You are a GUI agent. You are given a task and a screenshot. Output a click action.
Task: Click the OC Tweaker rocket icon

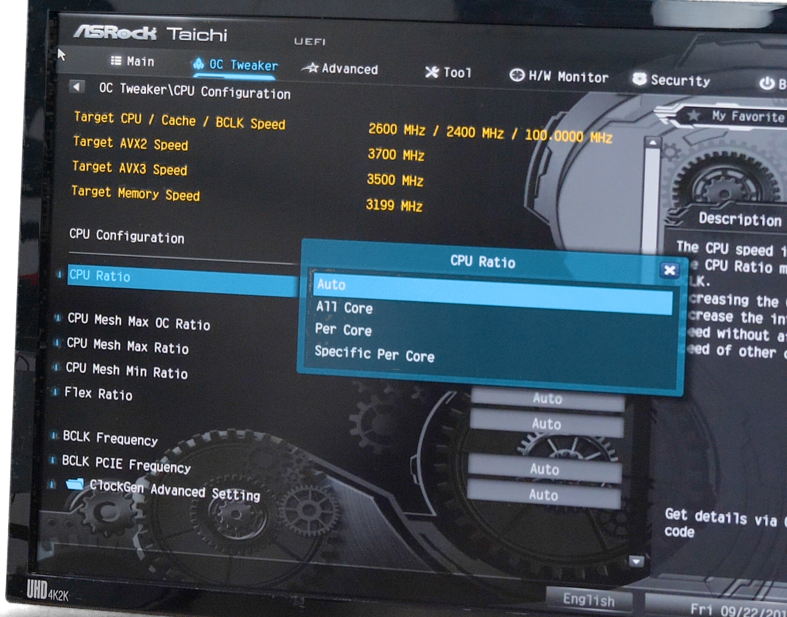pyautogui.click(x=198, y=64)
